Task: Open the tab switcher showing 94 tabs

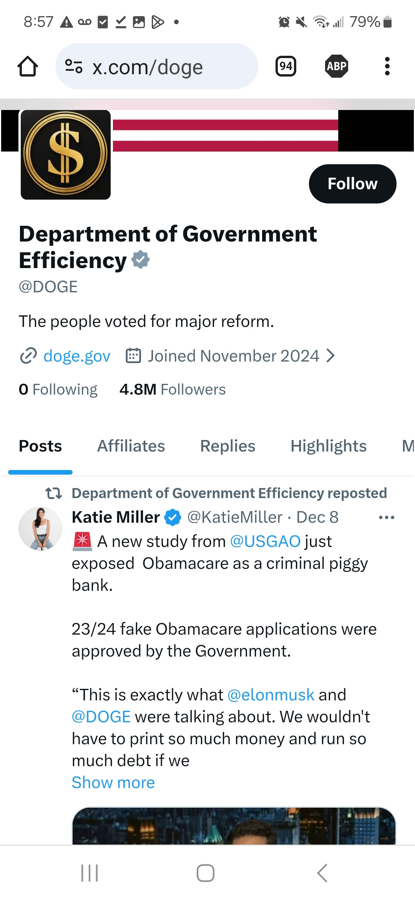Action: coord(286,67)
